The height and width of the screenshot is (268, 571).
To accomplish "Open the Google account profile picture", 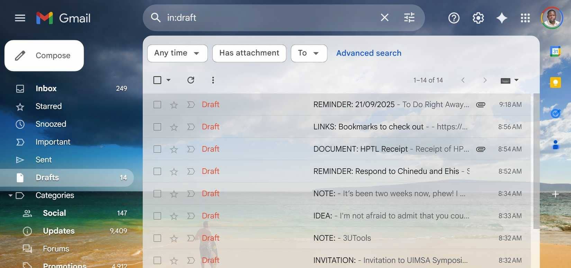I will (552, 18).
